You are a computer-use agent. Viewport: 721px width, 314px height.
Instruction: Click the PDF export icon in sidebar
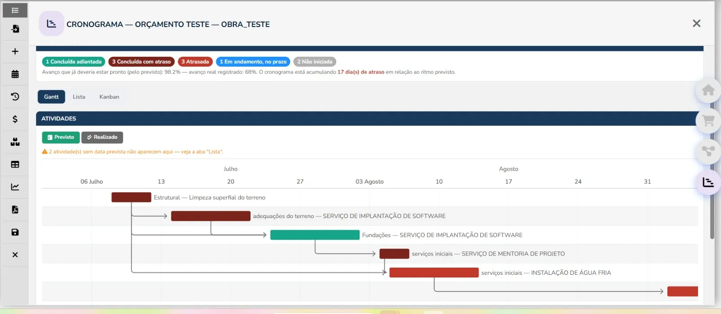click(x=15, y=209)
